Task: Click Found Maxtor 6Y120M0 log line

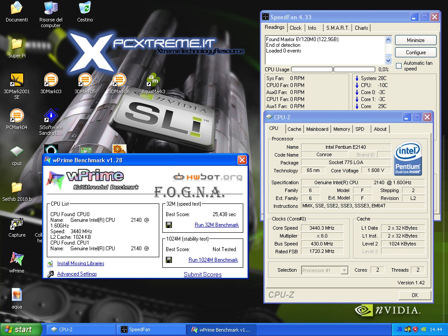Action: (x=302, y=39)
